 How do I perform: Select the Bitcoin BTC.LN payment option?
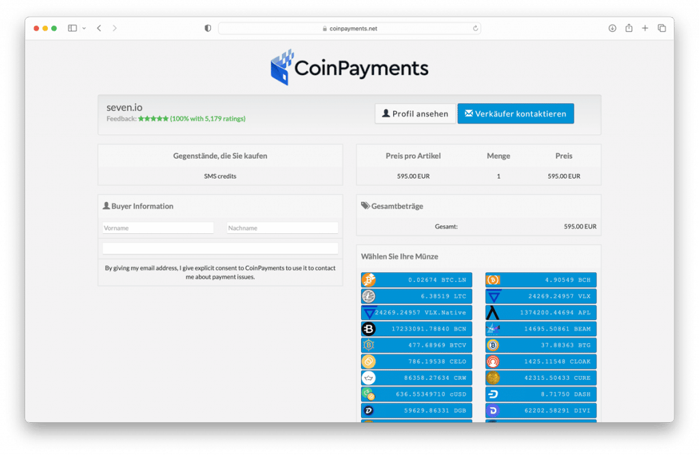point(369,280)
